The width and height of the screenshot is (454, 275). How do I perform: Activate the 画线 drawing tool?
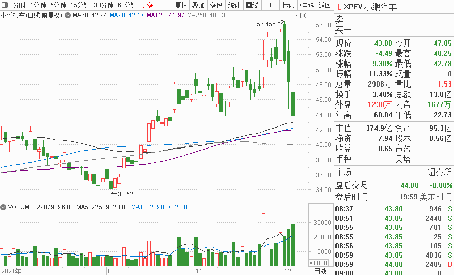(252, 5)
